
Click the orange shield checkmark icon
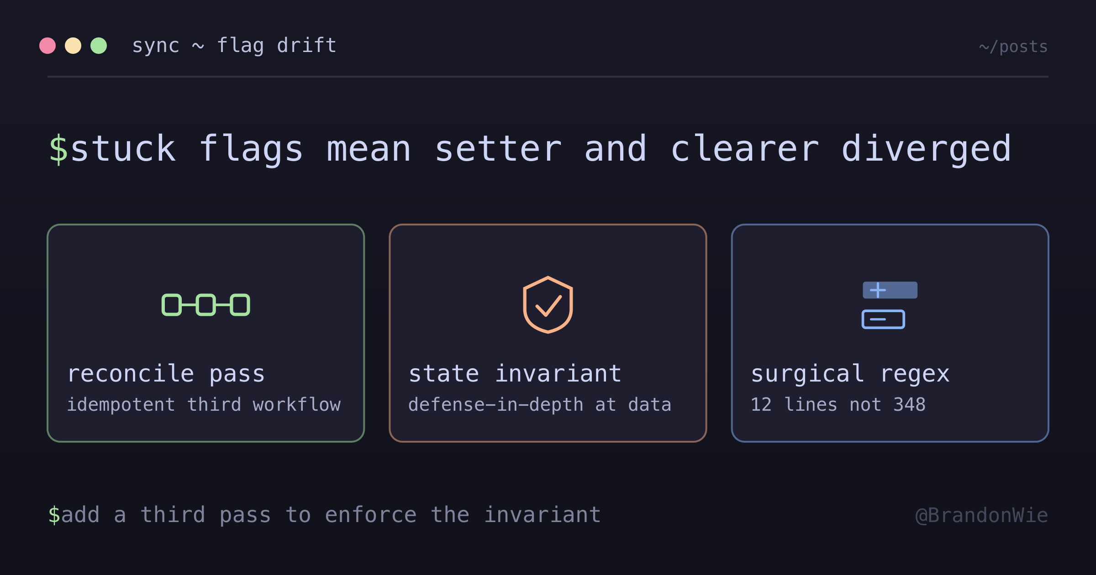click(x=548, y=305)
